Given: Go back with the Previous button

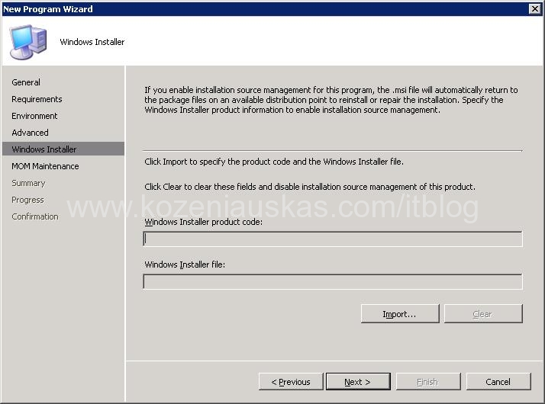Looking at the screenshot, I should pos(291,382).
